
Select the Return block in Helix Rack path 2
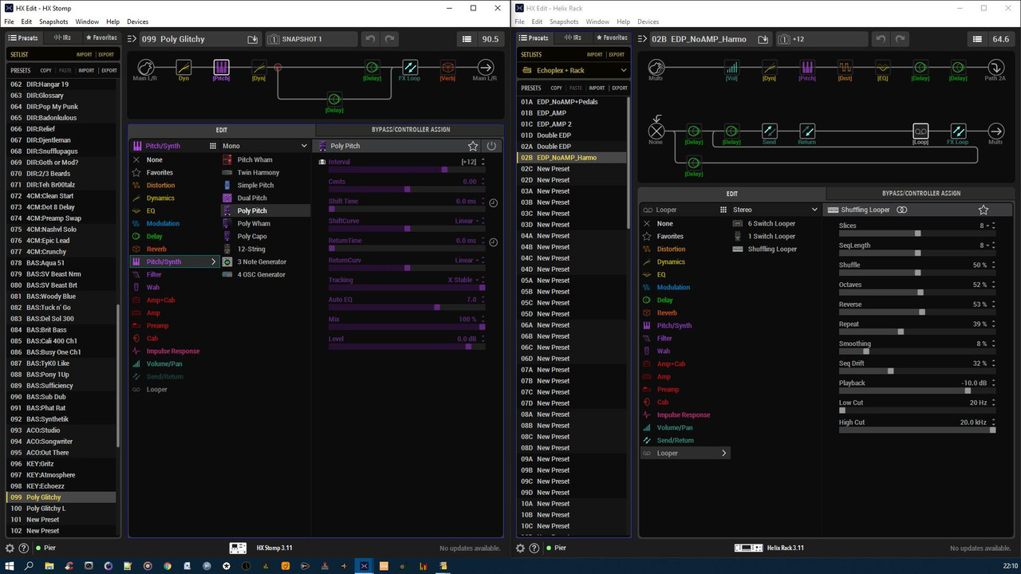click(x=807, y=132)
